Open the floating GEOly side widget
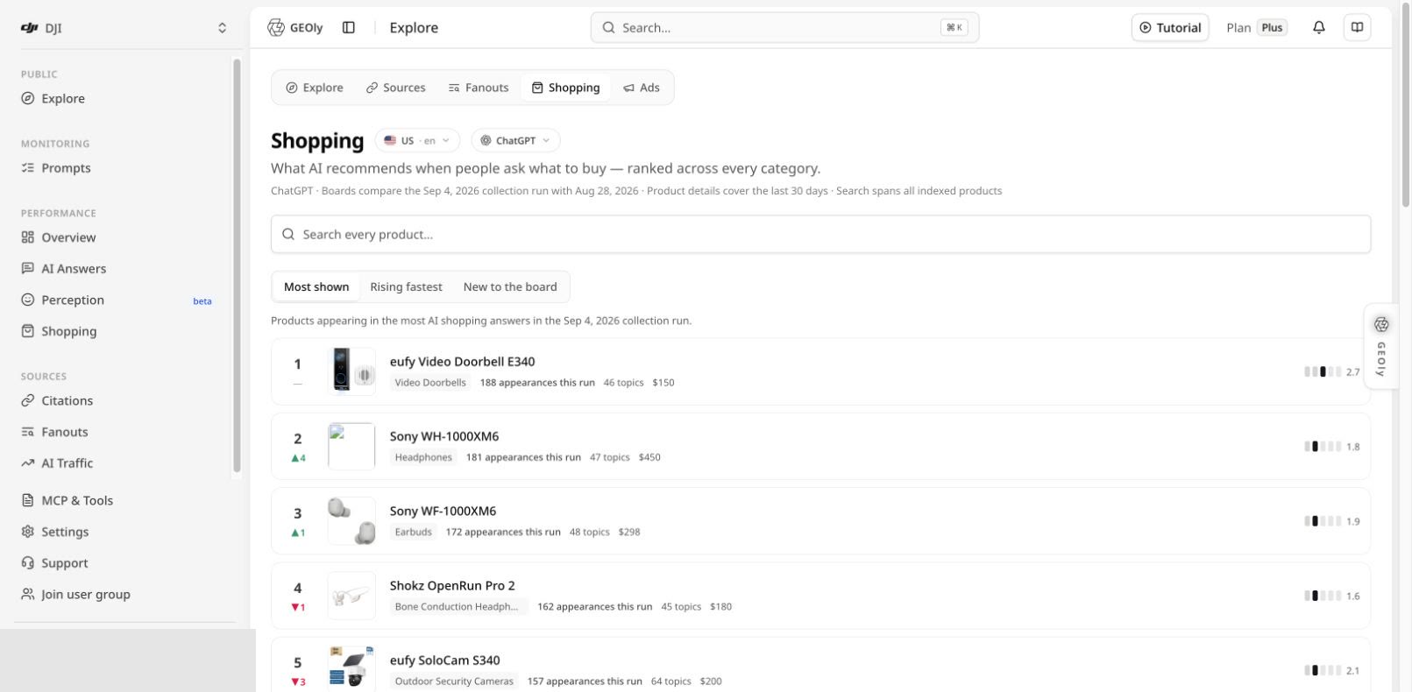The height and width of the screenshot is (692, 1412). [x=1381, y=346]
